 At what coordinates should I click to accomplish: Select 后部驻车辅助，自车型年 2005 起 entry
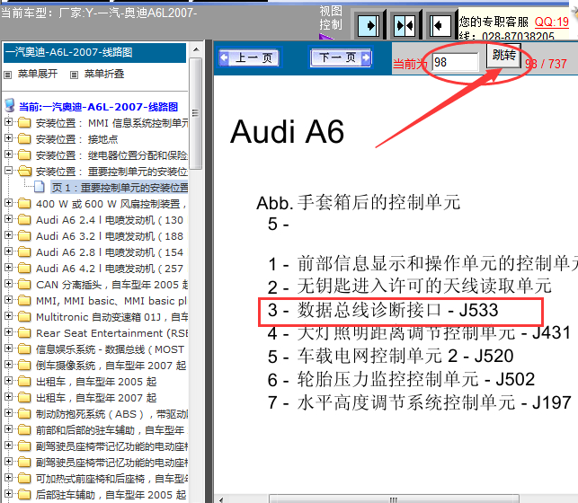[x=111, y=495]
